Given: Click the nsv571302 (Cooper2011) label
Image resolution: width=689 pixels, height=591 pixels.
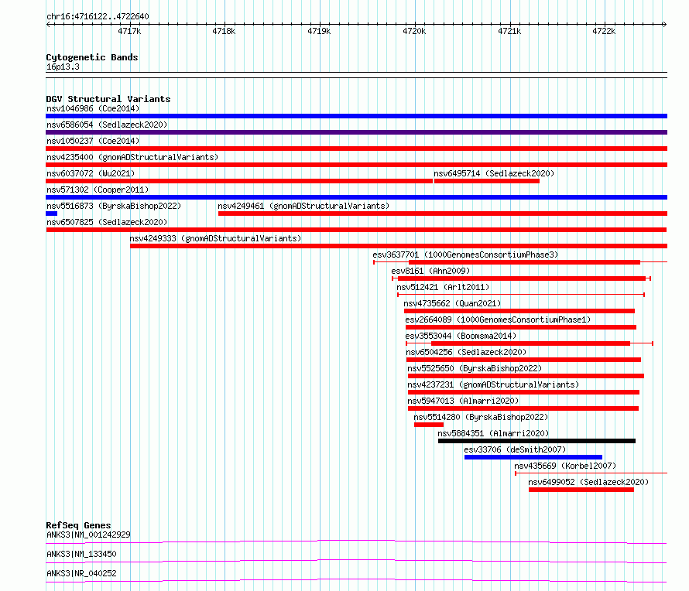Looking at the screenshot, I should tap(98, 190).
